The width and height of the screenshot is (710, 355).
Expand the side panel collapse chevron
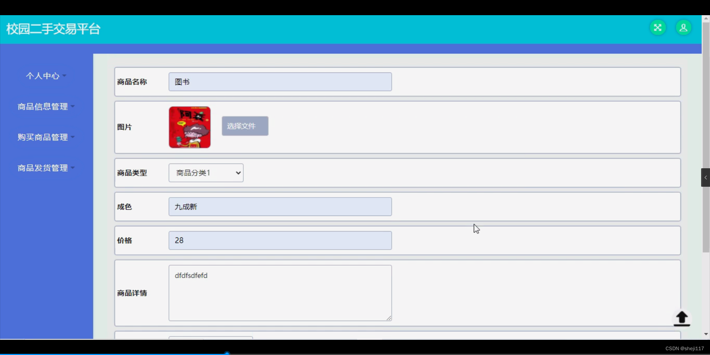(705, 177)
